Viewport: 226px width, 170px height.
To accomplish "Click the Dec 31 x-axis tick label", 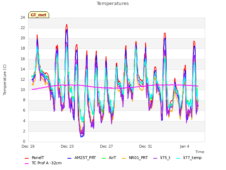I will tap(145, 146).
